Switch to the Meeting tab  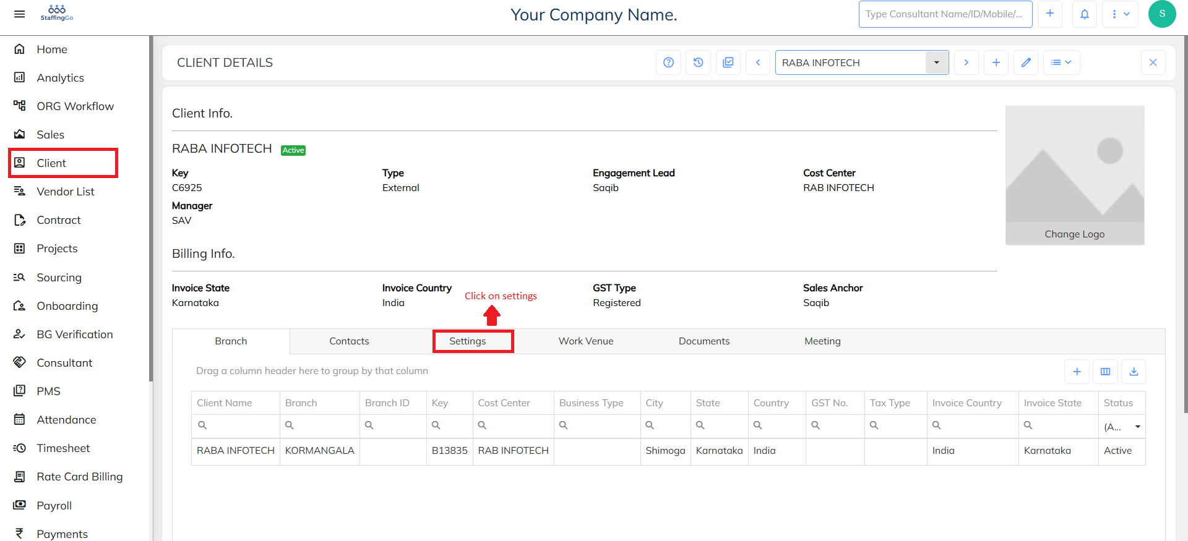(x=822, y=341)
